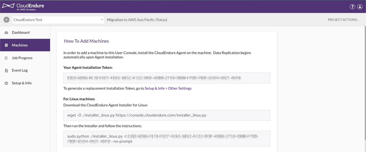Go to the Dashboard page
The height and width of the screenshot is (152, 366).
[x=25, y=33]
